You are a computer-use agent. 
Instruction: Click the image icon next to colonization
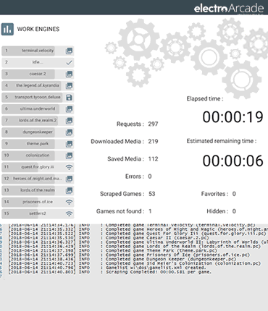coord(69,155)
